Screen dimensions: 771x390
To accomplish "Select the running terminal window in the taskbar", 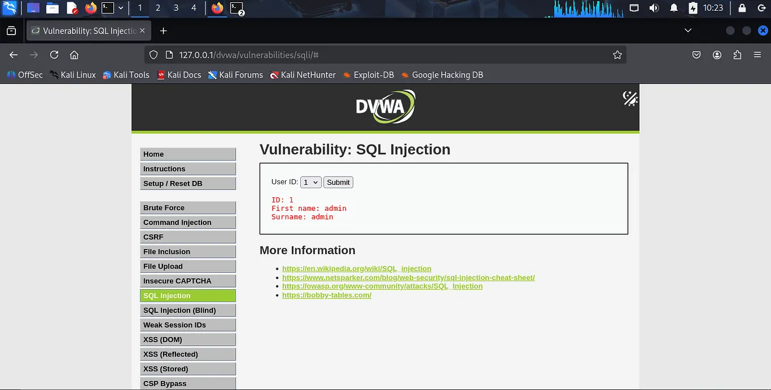I will pos(237,8).
